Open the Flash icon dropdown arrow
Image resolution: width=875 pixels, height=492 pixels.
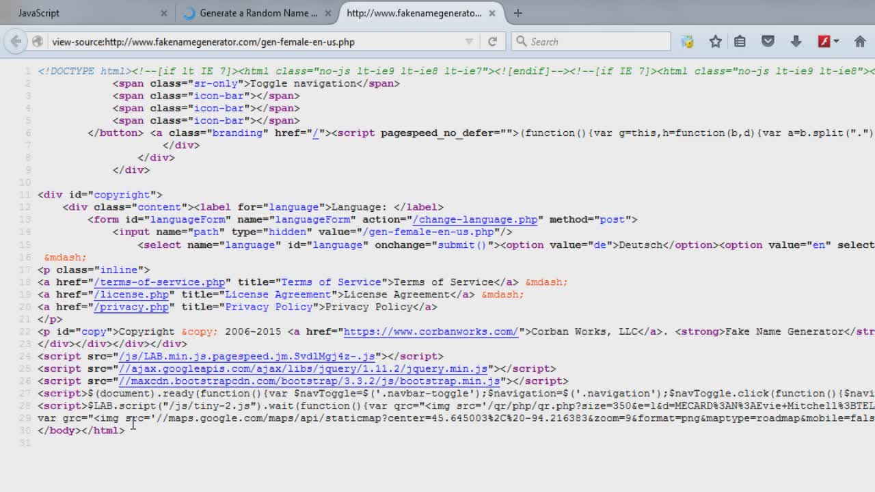click(x=836, y=42)
